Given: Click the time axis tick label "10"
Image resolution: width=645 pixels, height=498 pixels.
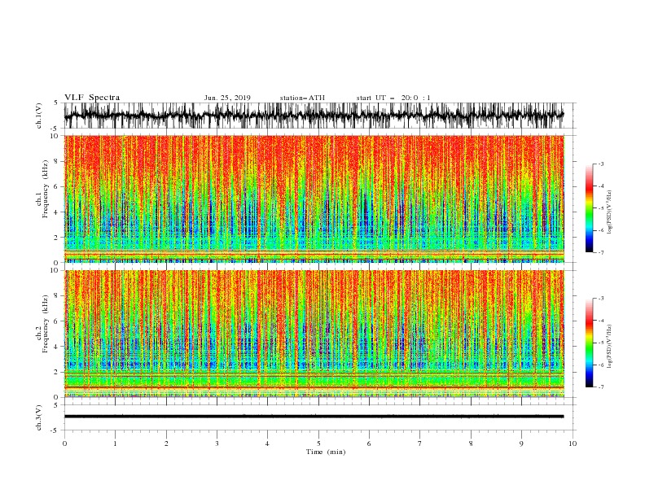Looking at the screenshot, I should tap(573, 443).
